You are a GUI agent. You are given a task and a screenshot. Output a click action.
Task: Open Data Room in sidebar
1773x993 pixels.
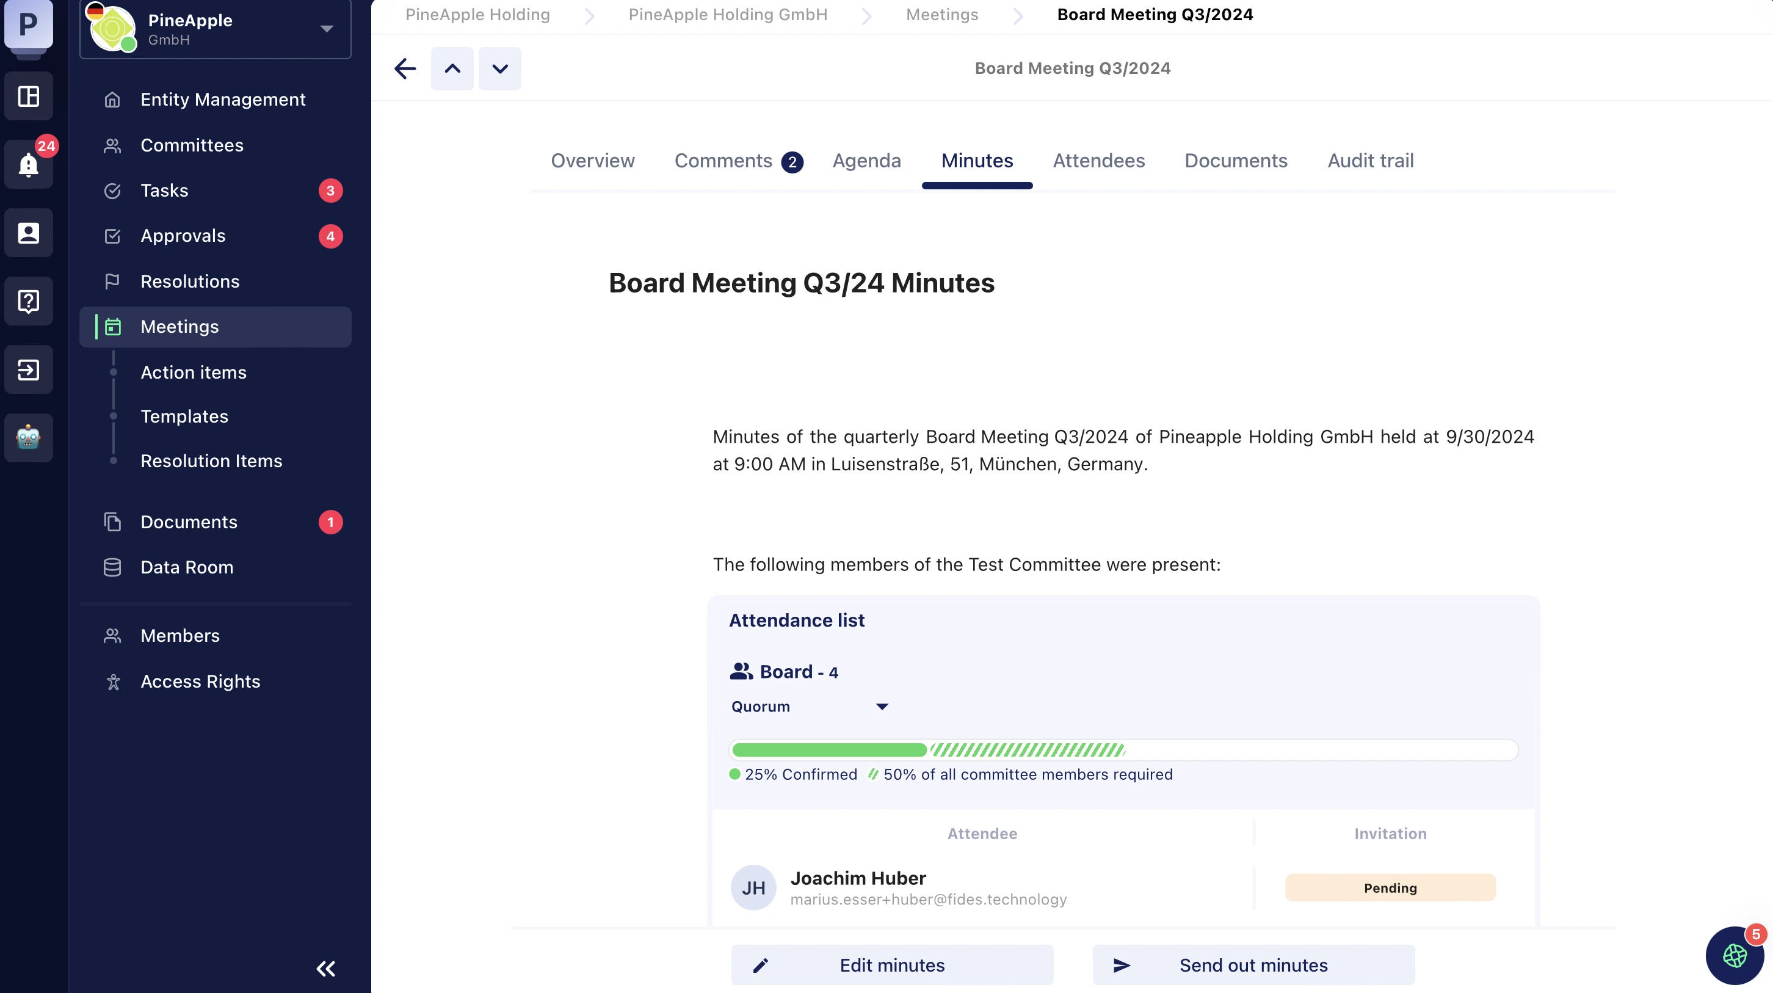[216, 567]
